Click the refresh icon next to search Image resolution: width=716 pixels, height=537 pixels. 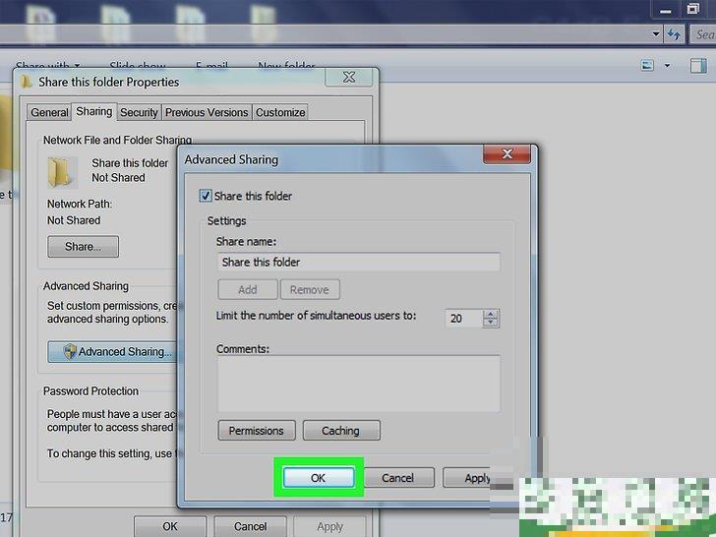[674, 34]
